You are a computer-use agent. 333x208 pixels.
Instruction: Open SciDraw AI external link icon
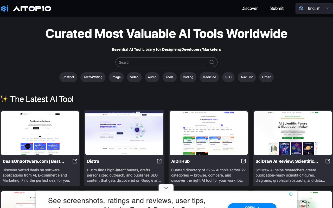[x=328, y=161]
